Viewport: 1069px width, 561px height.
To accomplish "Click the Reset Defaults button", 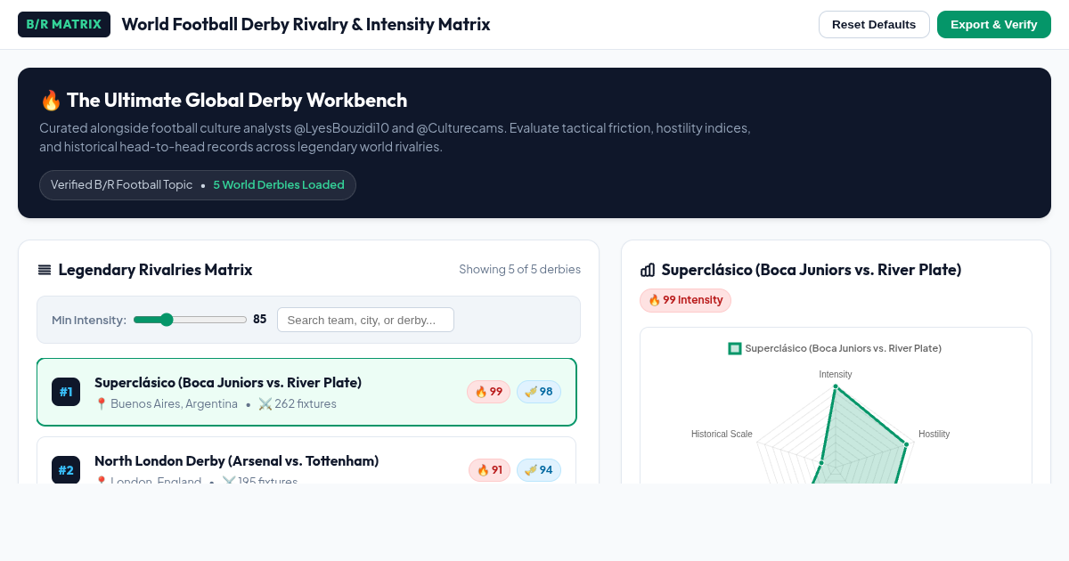I will point(874,24).
